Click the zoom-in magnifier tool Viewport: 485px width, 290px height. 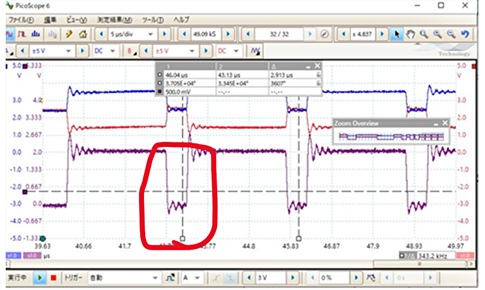tap(424, 33)
